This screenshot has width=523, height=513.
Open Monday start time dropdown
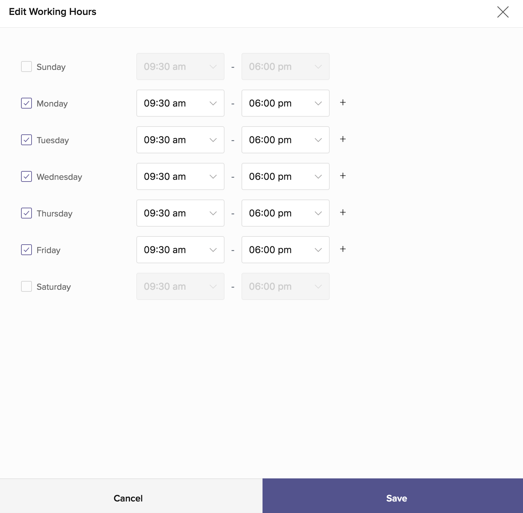pos(180,103)
